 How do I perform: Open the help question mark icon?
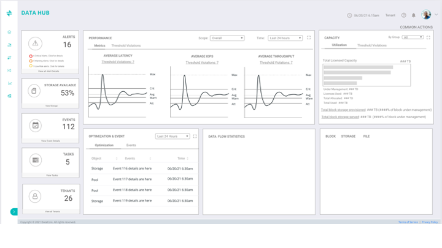click(x=404, y=15)
